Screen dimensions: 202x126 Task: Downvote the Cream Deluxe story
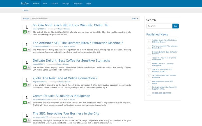(29, 102)
